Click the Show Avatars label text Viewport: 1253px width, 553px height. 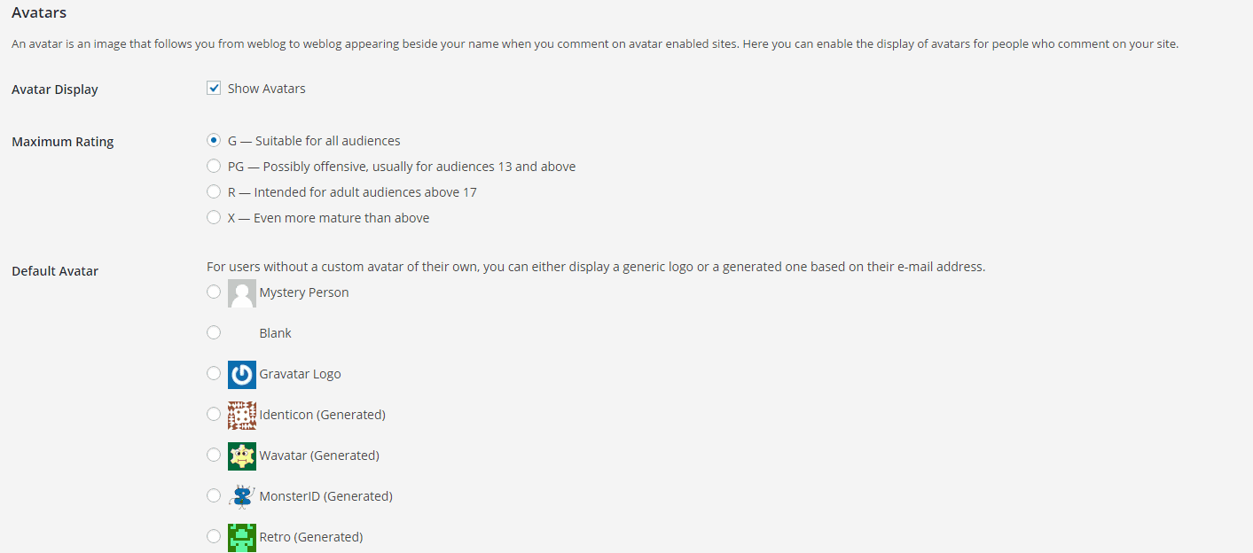pos(266,89)
